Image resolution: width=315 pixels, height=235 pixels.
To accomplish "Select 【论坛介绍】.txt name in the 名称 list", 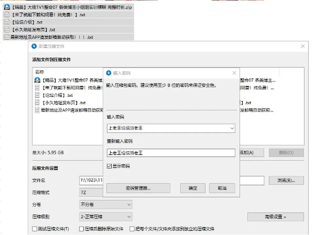I will [x=57, y=95].
